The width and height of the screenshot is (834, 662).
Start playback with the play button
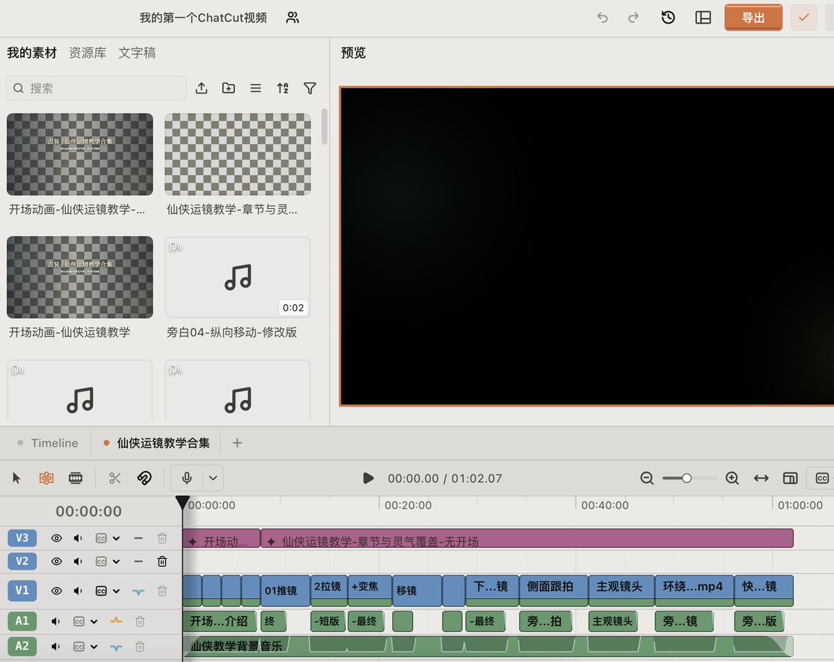coord(368,478)
